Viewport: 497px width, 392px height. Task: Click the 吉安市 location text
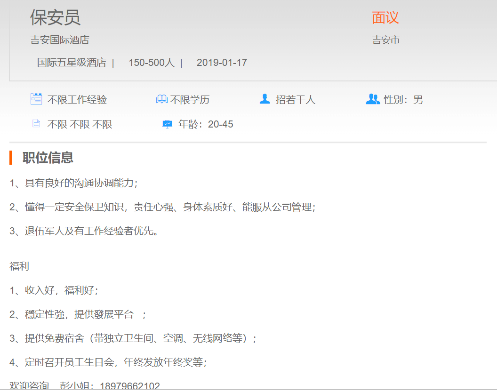click(386, 40)
